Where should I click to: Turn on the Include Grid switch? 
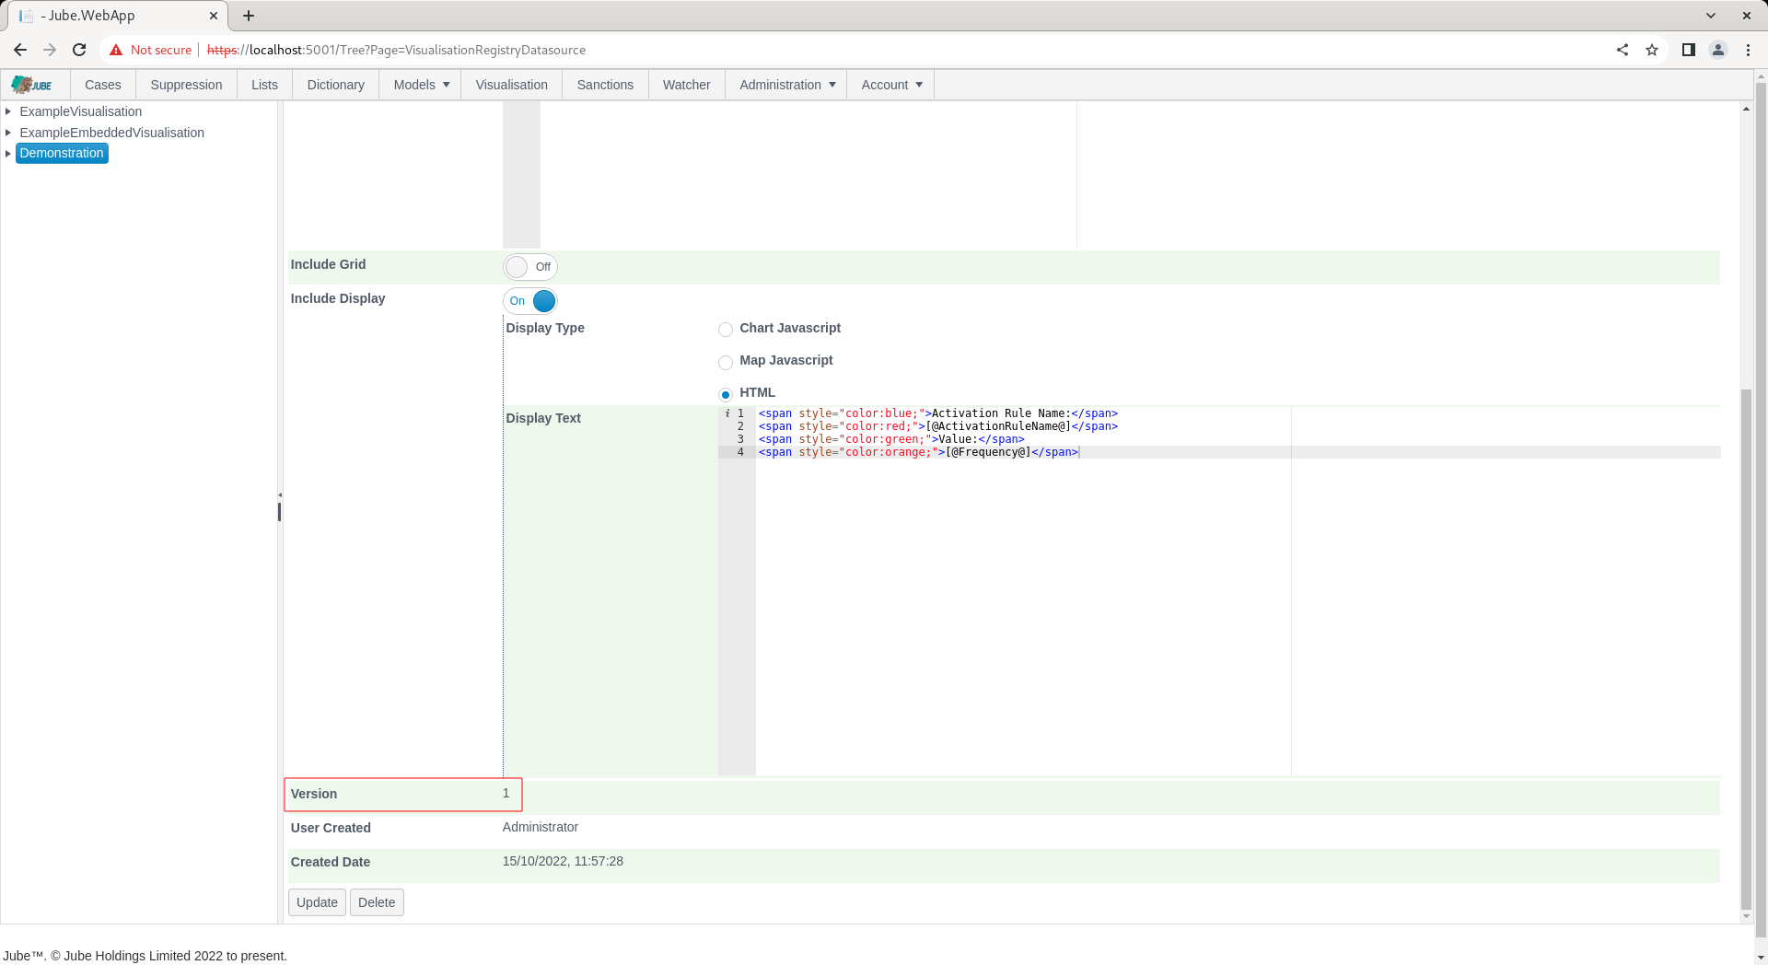pos(530,267)
